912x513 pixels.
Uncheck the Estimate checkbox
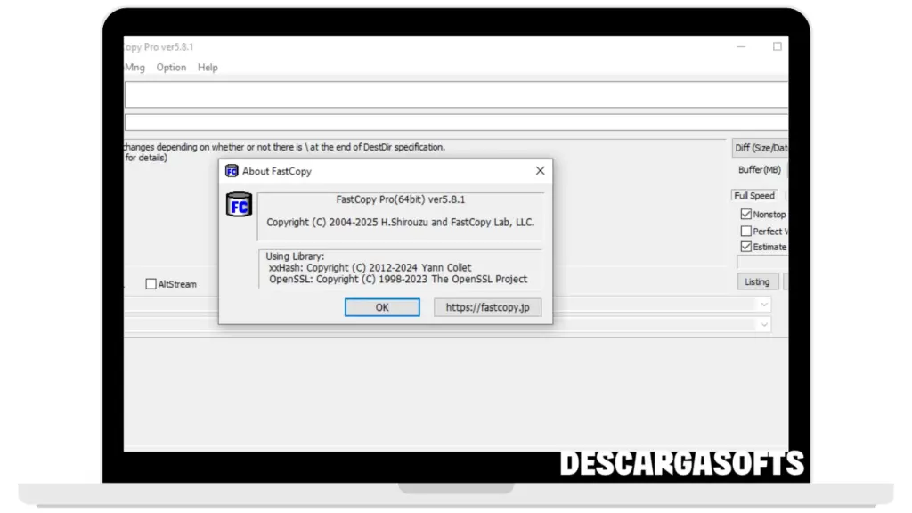pyautogui.click(x=746, y=247)
